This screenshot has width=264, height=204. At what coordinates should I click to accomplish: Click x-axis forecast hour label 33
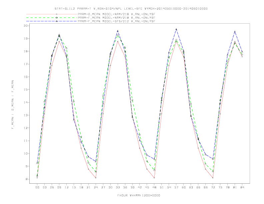coord(118,187)
